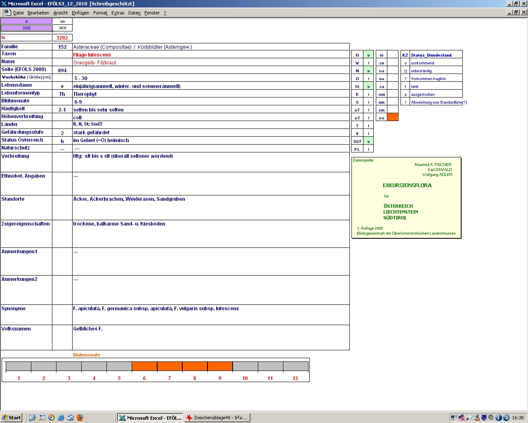Click the orange month 6 bar in Blühmonate chart
The image size is (528, 423).
pos(144,366)
